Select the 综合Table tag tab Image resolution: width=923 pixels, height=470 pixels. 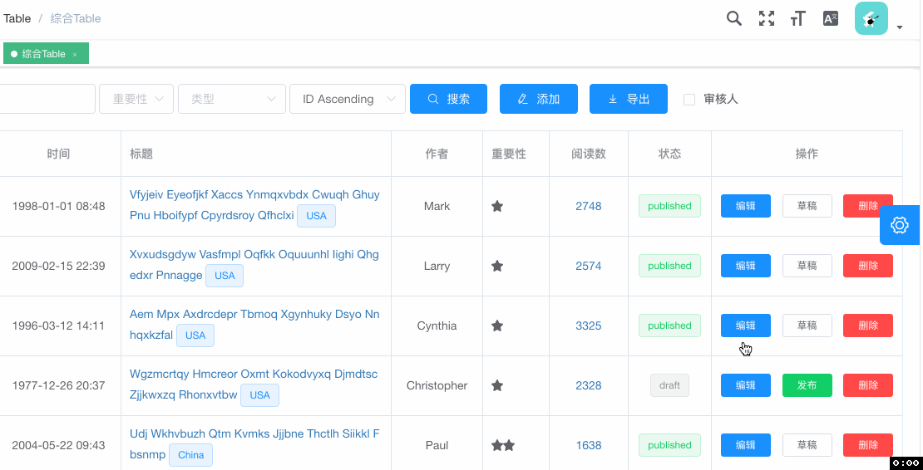[46, 53]
